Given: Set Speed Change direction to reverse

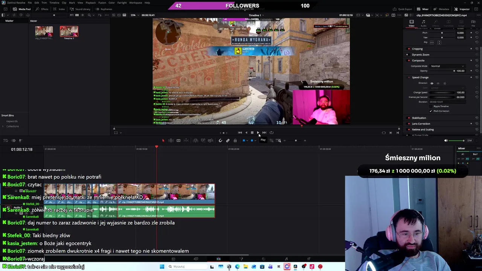Looking at the screenshot, I should [x=438, y=83].
